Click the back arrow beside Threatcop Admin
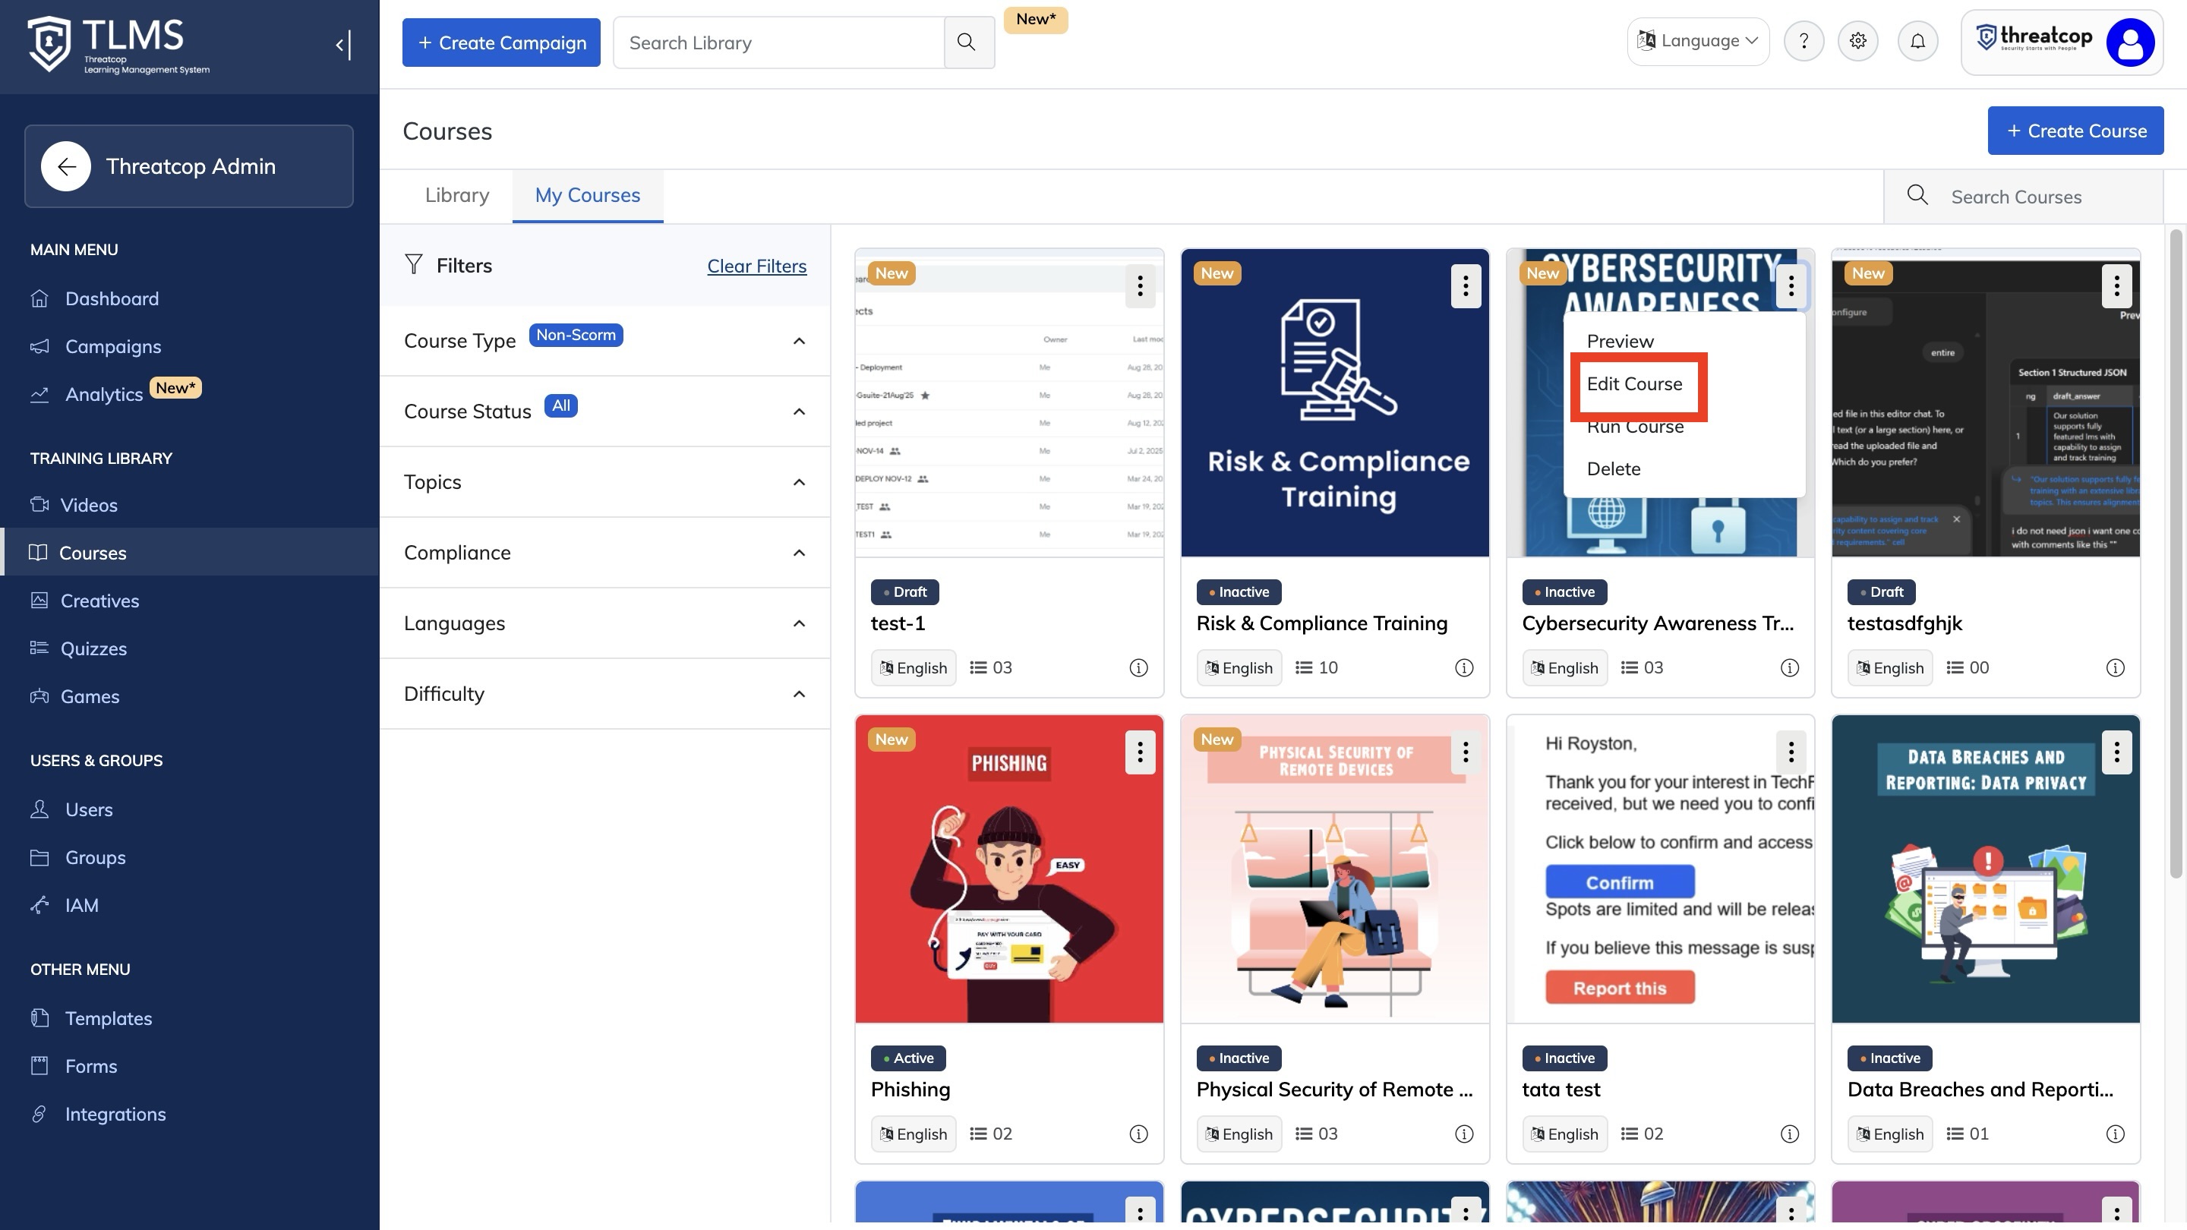The height and width of the screenshot is (1230, 2187). (65, 166)
